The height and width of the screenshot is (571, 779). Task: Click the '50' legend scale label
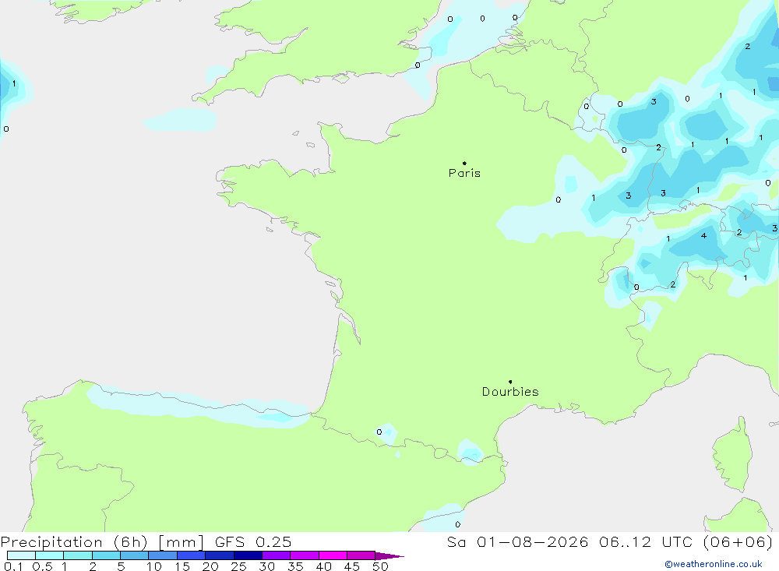pyautogui.click(x=381, y=566)
